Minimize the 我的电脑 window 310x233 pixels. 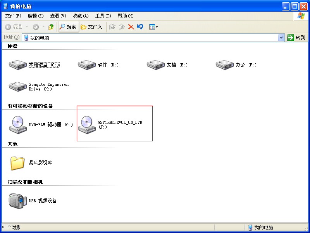(286, 7)
